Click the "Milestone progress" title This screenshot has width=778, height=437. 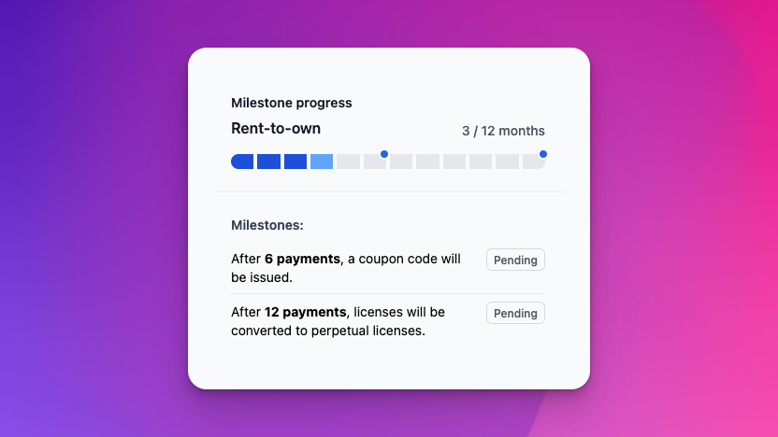pos(292,103)
